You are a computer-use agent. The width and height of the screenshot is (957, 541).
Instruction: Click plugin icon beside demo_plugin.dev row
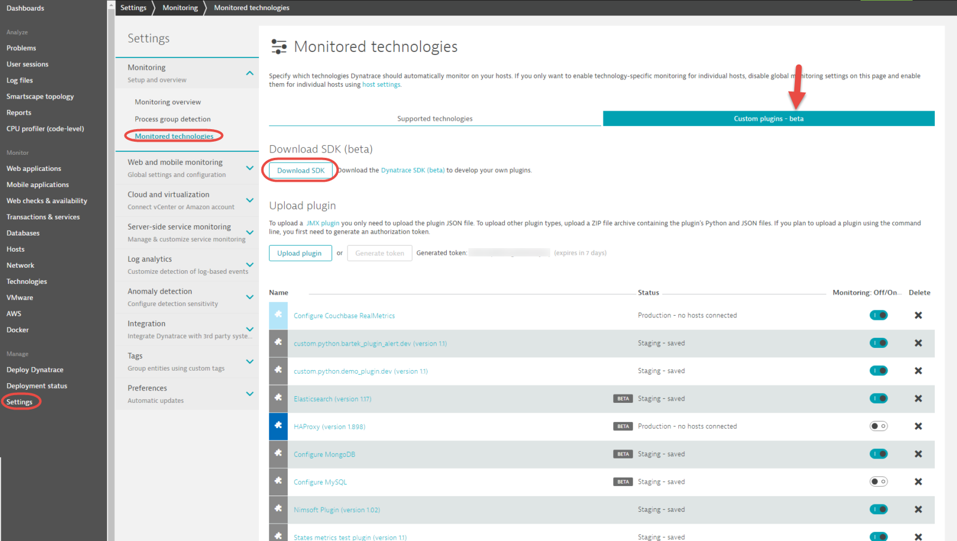(x=278, y=371)
